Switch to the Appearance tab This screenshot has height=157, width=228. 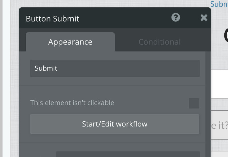[x=70, y=42]
